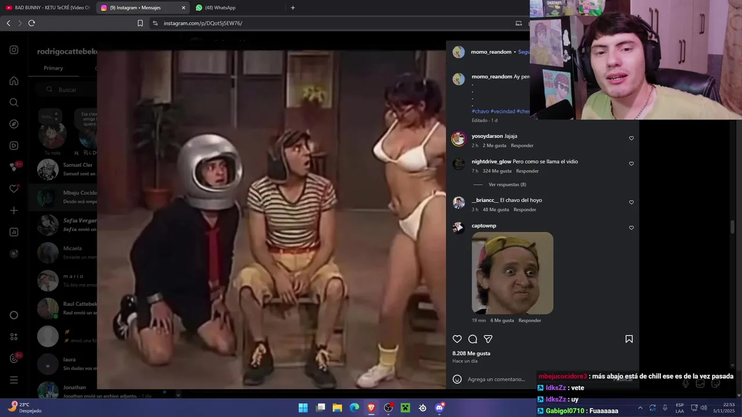Reply to nightdrive_glow's comment
Screen dimensions: 742x417
pos(527,171)
